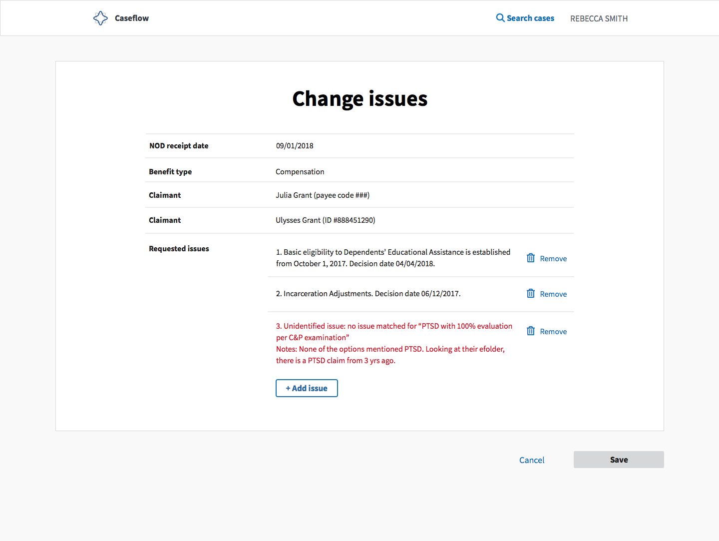Click the magnifying glass search icon
This screenshot has width=719, height=541.
(500, 18)
